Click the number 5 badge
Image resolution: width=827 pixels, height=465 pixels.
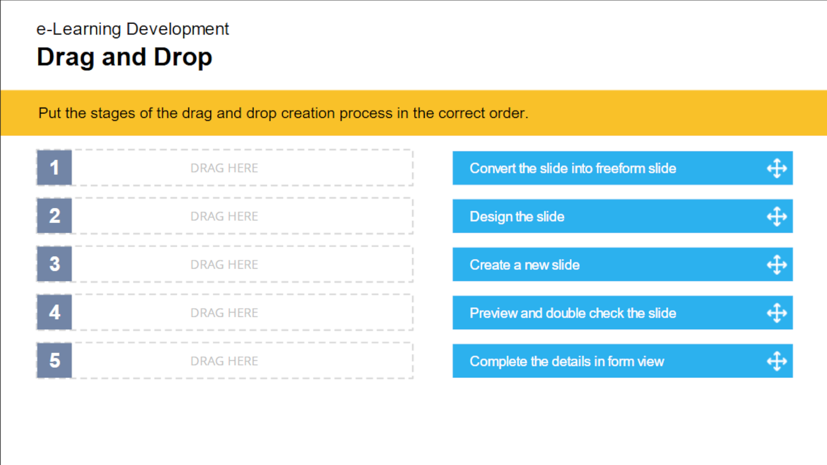point(54,361)
